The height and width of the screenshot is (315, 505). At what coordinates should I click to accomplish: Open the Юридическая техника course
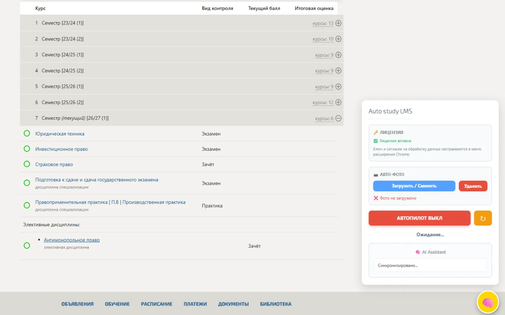pos(60,134)
